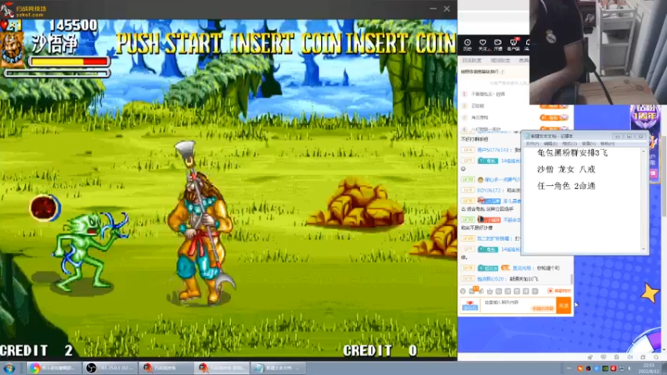Viewport: 667px width, 375px height.
Task: Click the orange badge on rank 3 row
Action: tap(554, 117)
